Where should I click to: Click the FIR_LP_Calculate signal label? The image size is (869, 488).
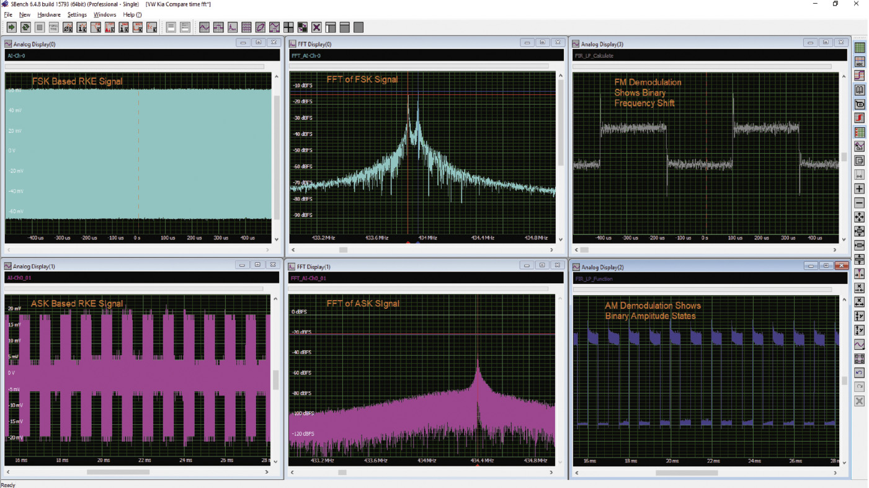pyautogui.click(x=594, y=56)
